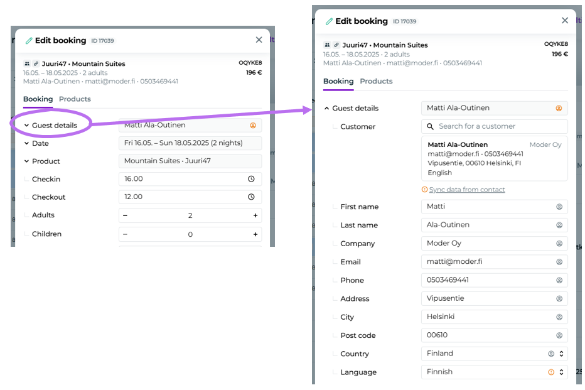
Task: Switch to Products tab in the larger dialog
Action: tap(376, 82)
